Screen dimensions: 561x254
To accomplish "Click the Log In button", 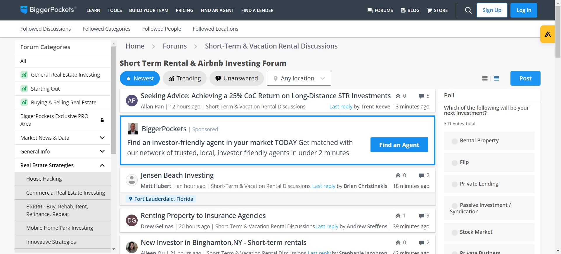I will click(x=524, y=10).
